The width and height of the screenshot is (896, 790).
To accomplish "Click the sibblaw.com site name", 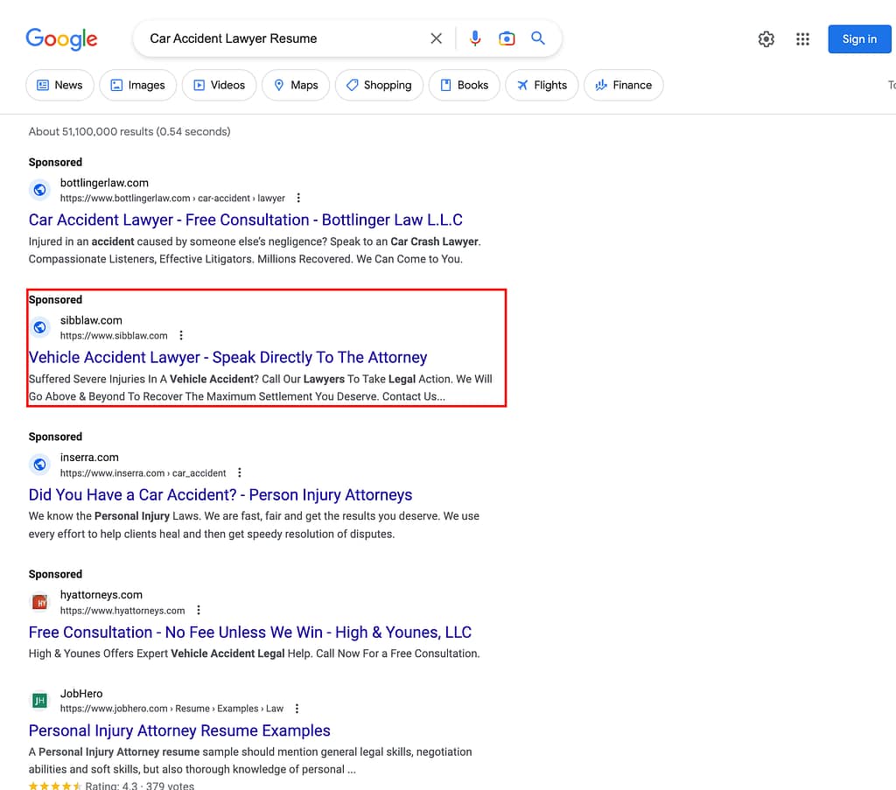I will pos(91,320).
